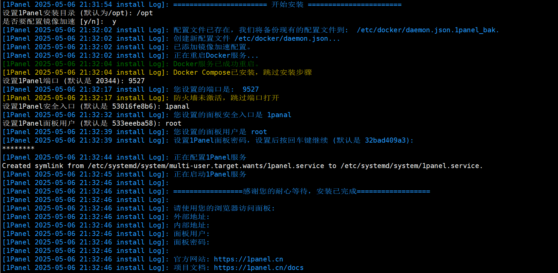Click the green 'Docker服务已成功重启' message
Screen dimensions: 558x273
[x=216, y=64]
